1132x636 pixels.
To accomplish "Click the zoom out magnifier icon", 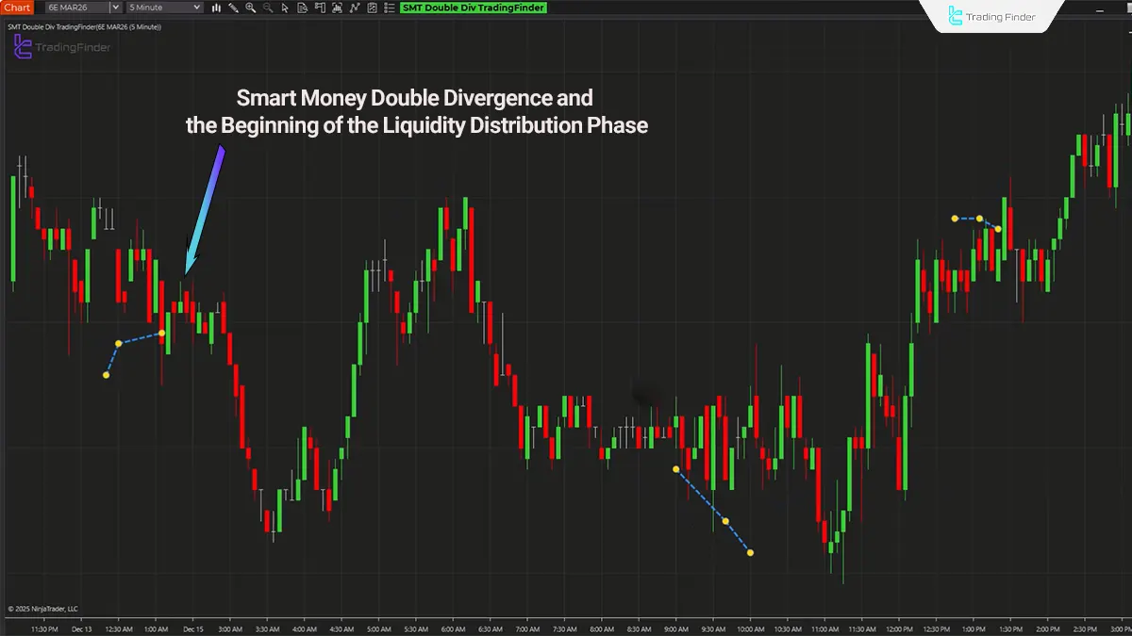I will [x=265, y=8].
